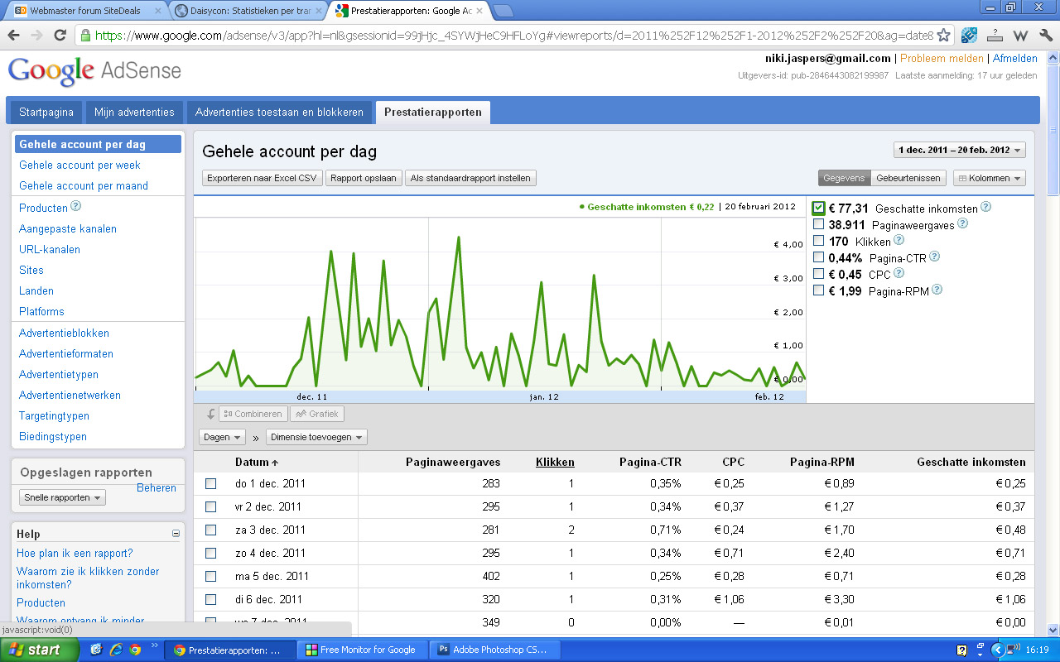1060x662 pixels.
Task: Open help icon beside Pagina-RPM
Action: click(937, 290)
